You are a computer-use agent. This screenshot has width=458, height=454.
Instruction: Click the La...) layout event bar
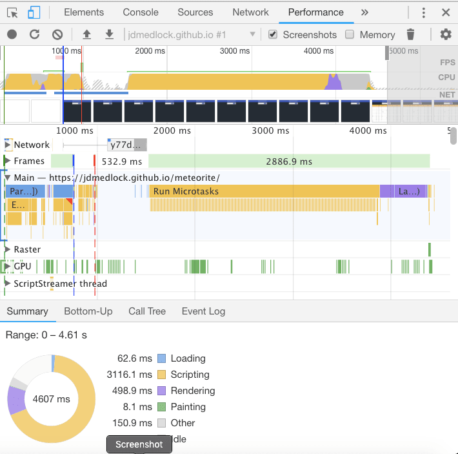(x=410, y=191)
